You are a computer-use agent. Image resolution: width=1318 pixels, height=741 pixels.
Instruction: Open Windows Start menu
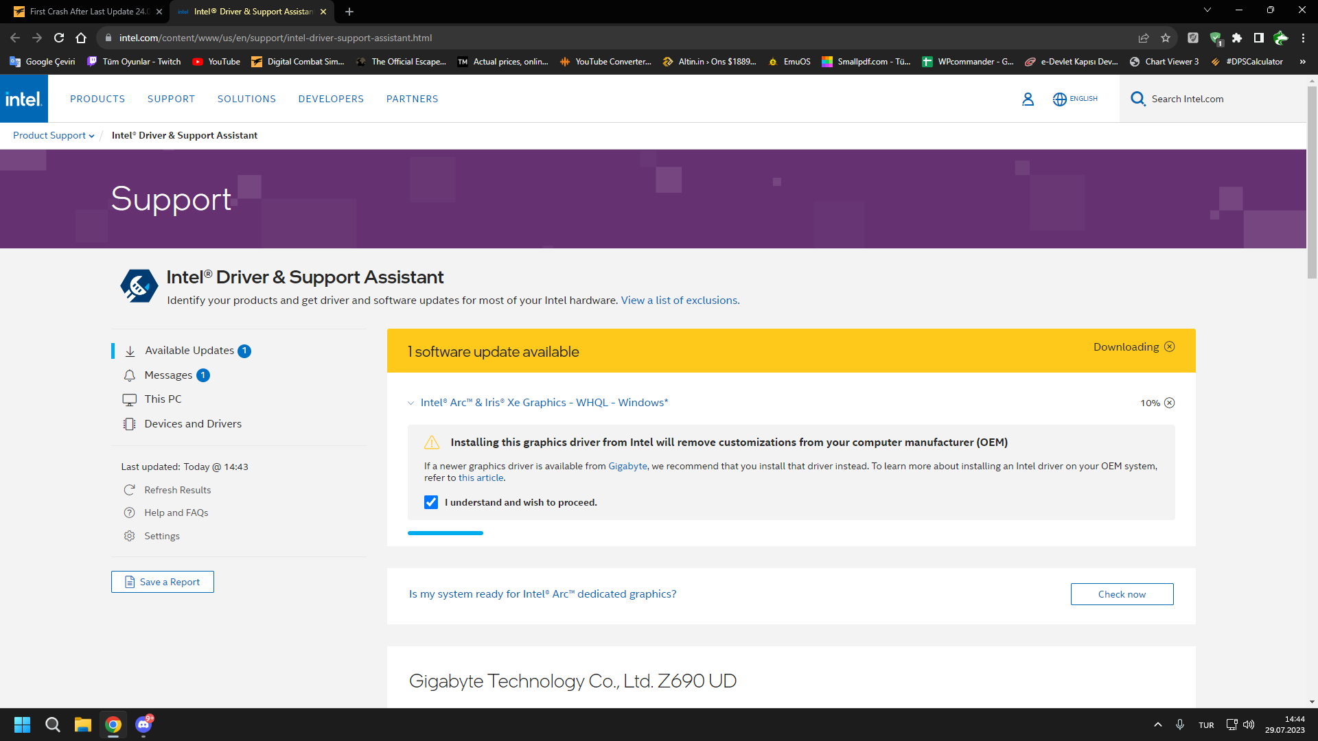pyautogui.click(x=22, y=725)
